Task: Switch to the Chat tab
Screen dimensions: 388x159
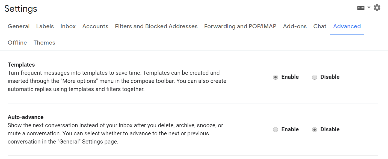Action: [x=320, y=26]
